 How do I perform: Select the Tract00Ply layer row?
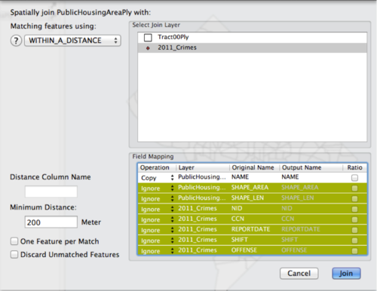pos(252,38)
